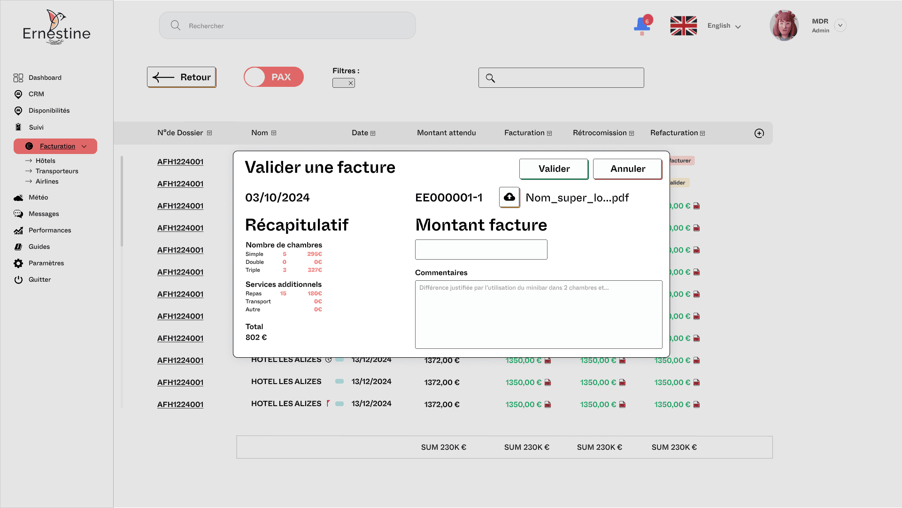902x508 pixels.
Task: Click the UK flag language icon
Action: pos(683,26)
